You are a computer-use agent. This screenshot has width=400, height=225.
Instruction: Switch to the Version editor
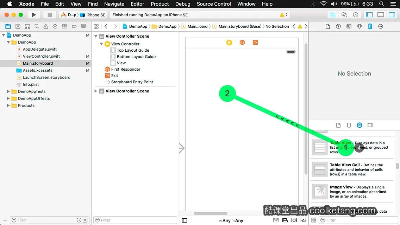click(356, 15)
